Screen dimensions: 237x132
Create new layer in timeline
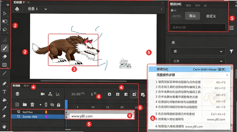[x=17, y=104]
